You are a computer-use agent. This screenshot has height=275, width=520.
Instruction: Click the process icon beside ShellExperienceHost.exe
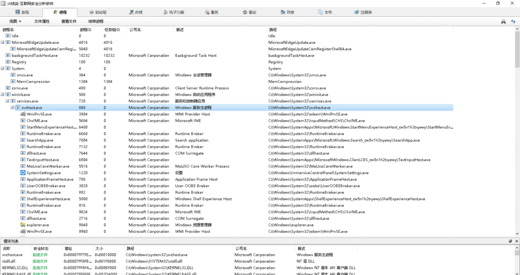pos(23,199)
